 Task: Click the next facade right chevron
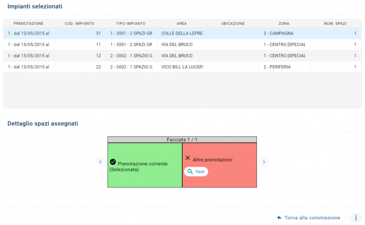[x=264, y=162]
